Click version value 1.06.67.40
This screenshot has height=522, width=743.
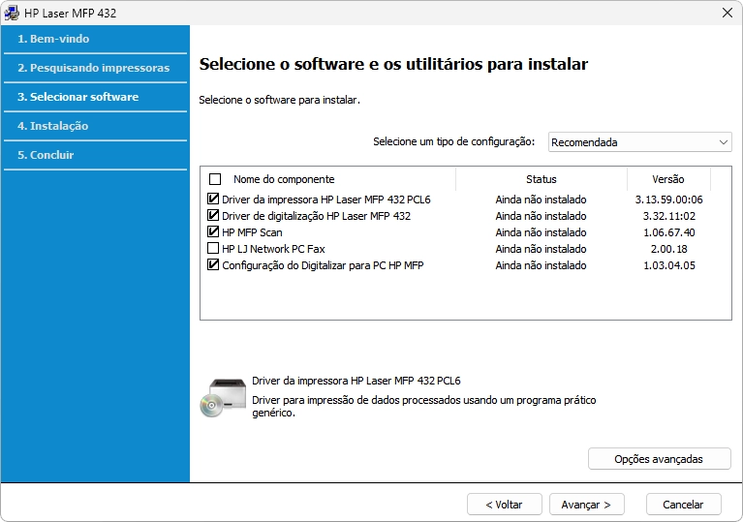click(x=668, y=232)
